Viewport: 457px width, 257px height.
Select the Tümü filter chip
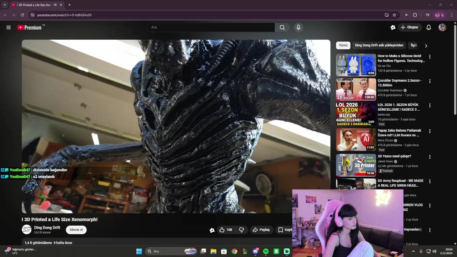[x=343, y=45]
